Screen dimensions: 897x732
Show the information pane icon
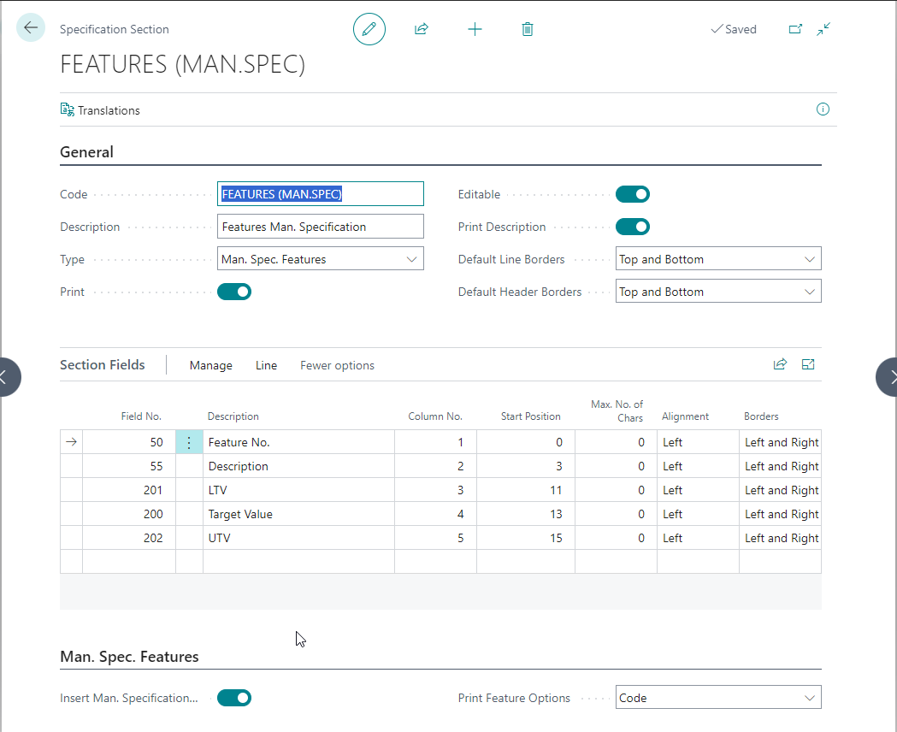pyautogui.click(x=823, y=109)
